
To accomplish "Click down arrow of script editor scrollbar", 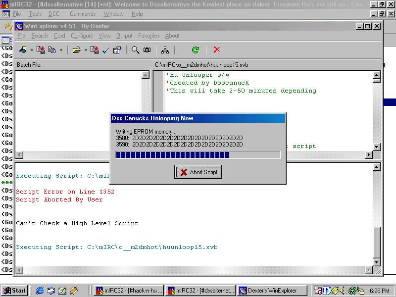I will [x=376, y=147].
